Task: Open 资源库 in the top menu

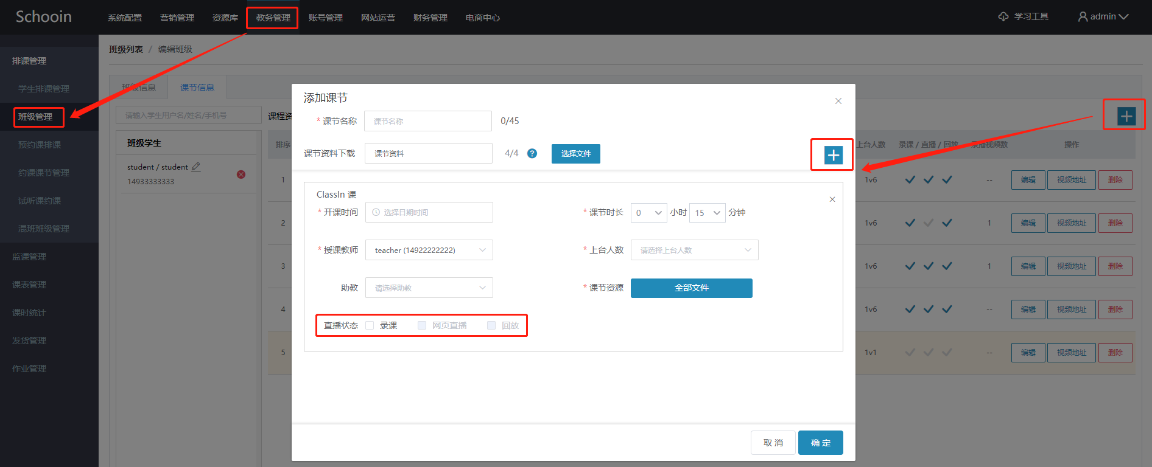Action: coord(225,18)
